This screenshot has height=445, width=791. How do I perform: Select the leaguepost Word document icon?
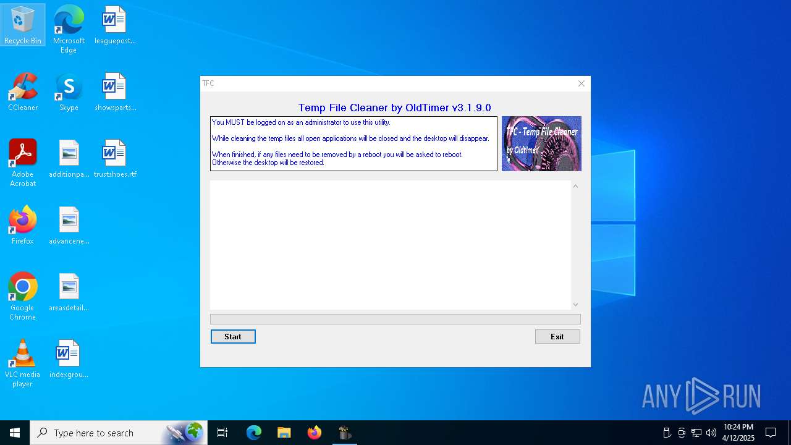pyautogui.click(x=114, y=25)
